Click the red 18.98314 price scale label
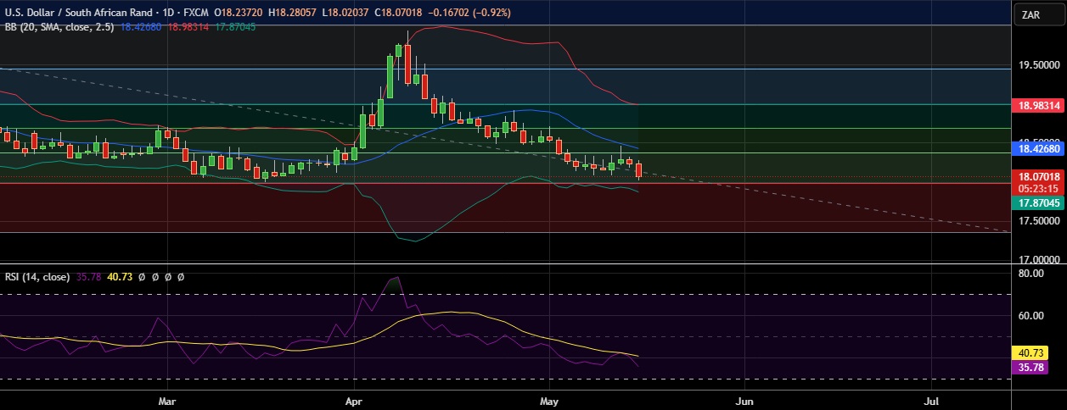The width and height of the screenshot is (1067, 410). click(1040, 106)
